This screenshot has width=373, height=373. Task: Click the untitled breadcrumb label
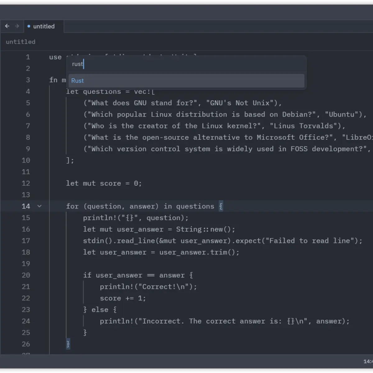coord(21,42)
